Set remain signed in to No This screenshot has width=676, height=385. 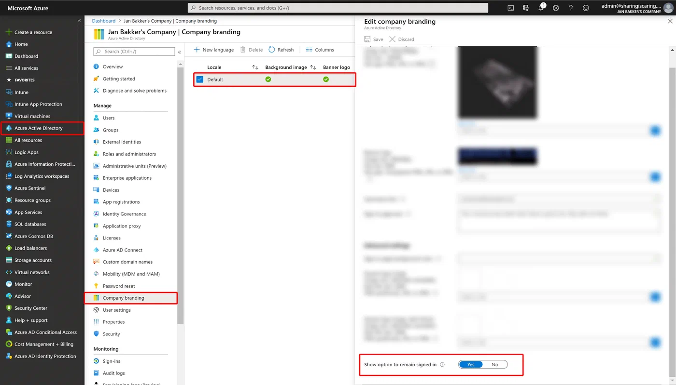[495, 365]
